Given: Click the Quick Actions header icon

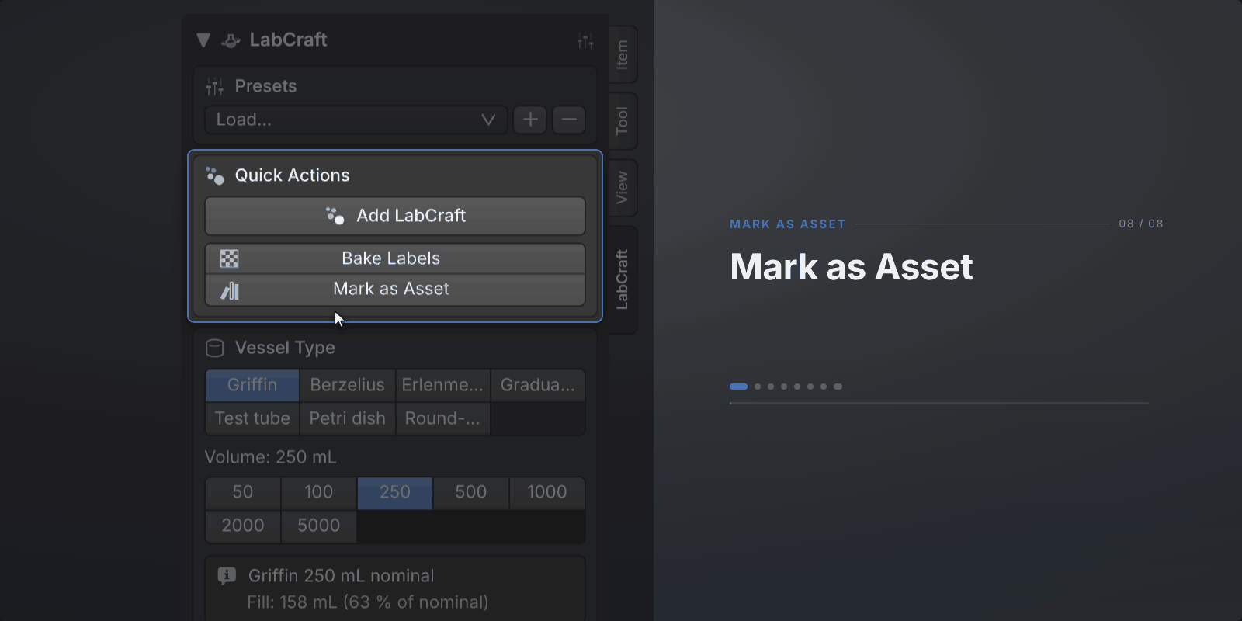Looking at the screenshot, I should coord(215,175).
